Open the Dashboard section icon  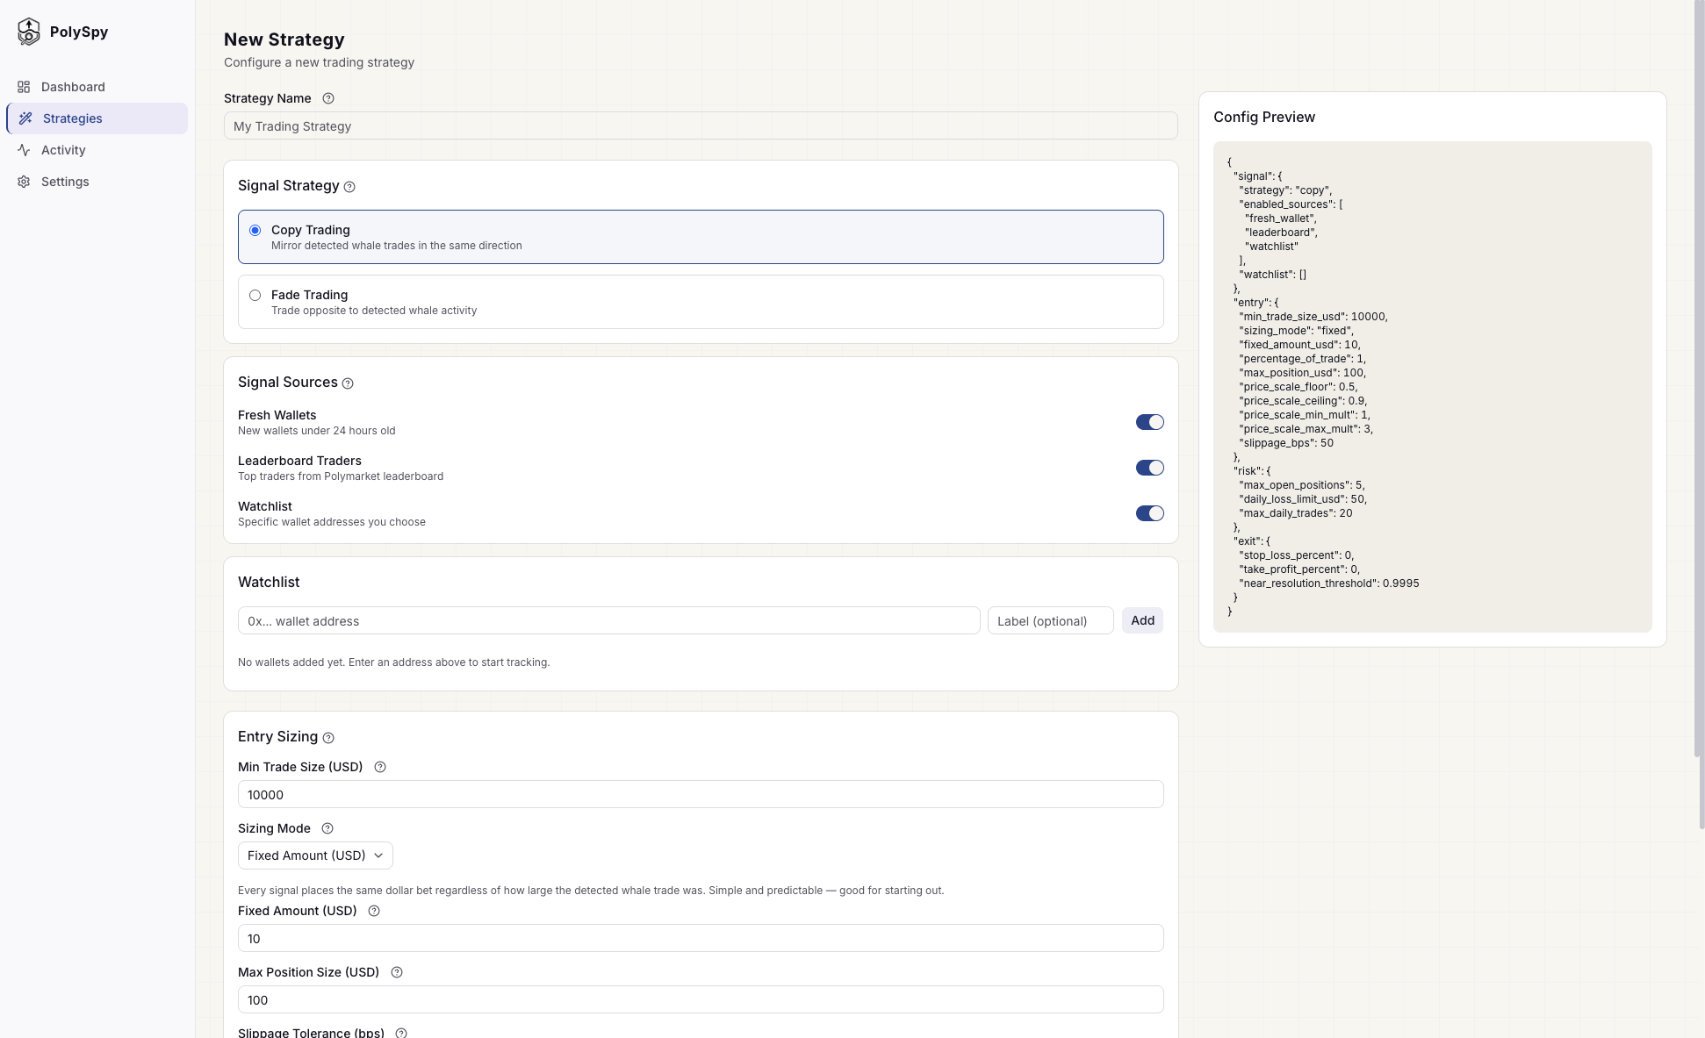pos(24,86)
